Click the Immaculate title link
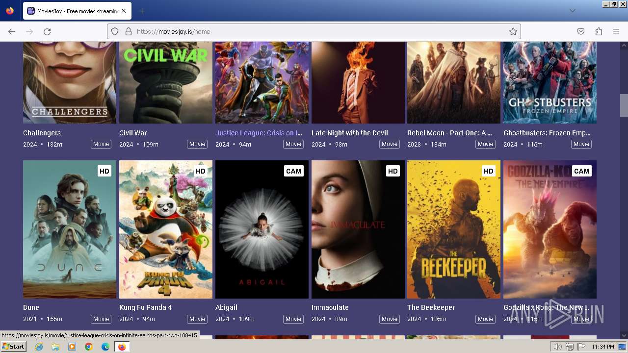628x353 pixels. coord(330,307)
